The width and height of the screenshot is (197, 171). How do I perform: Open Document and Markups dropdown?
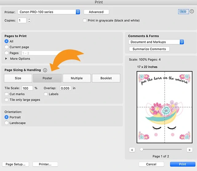[x=156, y=42]
